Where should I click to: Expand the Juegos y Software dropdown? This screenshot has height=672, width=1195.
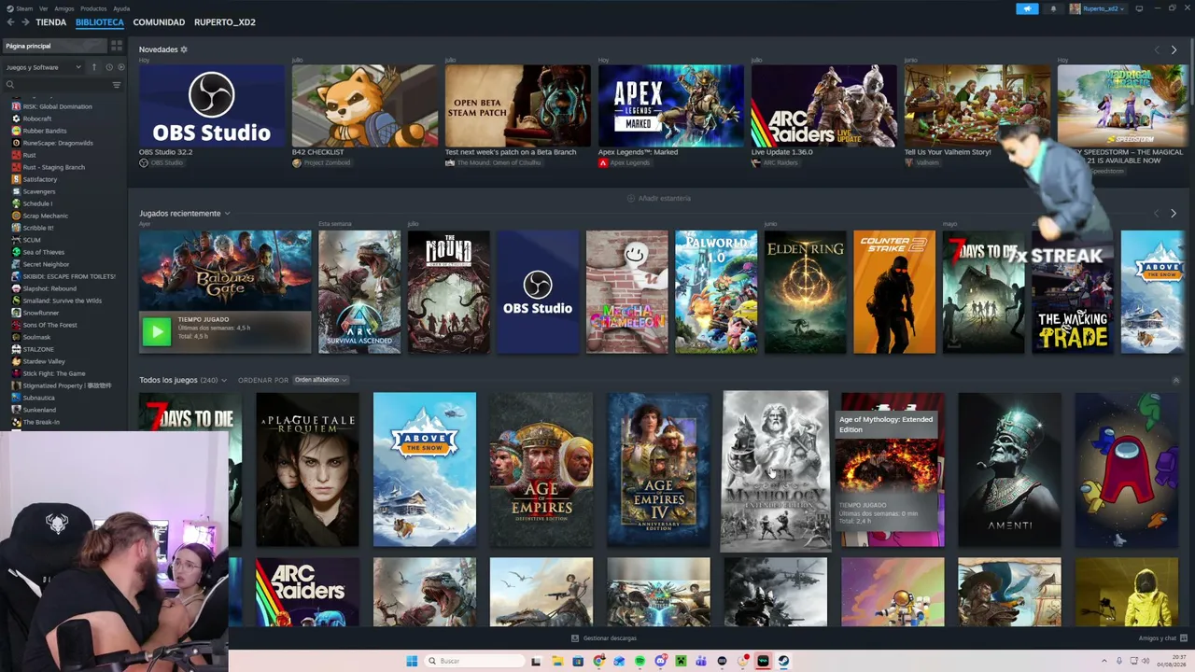[44, 67]
